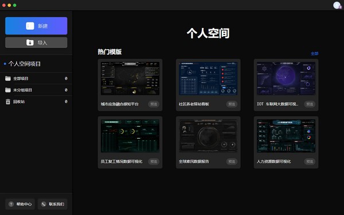Click the count 0 next to 全部项目
Viewport: 344px width, 215px height.
click(x=66, y=79)
